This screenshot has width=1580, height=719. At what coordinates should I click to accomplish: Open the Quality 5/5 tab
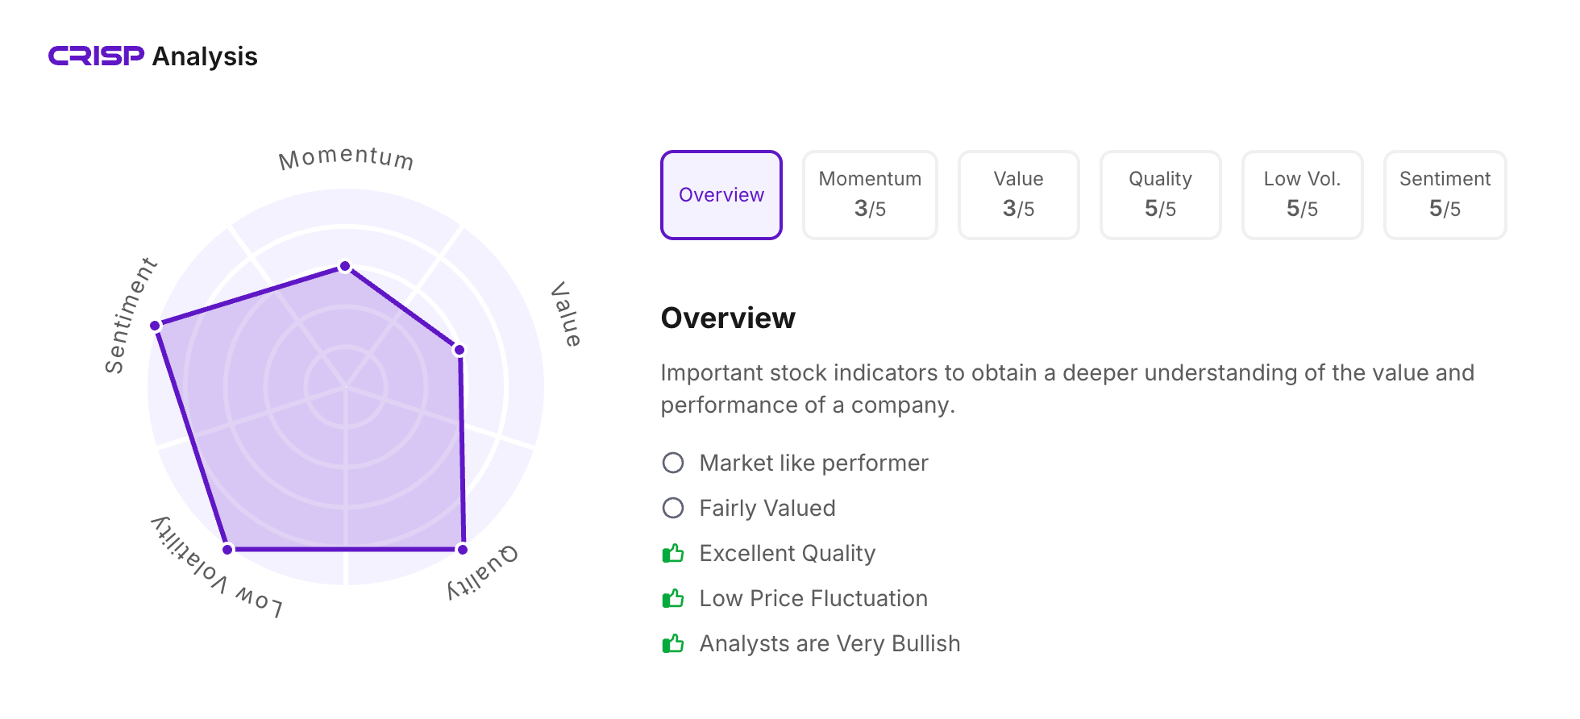[1160, 195]
